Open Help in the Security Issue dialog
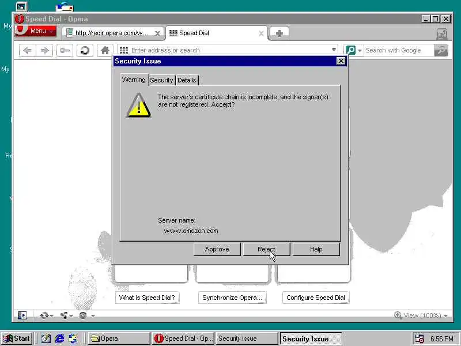The image size is (461, 346). (x=316, y=249)
